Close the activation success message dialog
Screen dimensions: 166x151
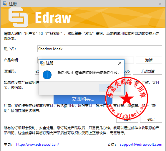pos(120,63)
